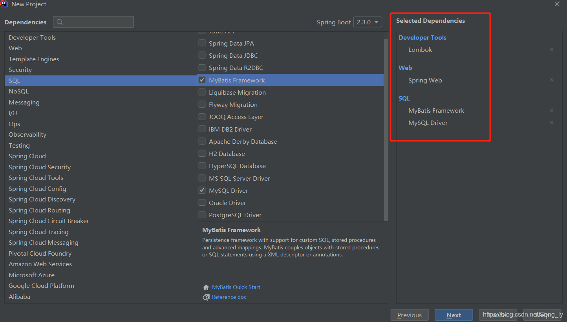Select Developer Tools category
567x322 pixels.
point(101,37)
